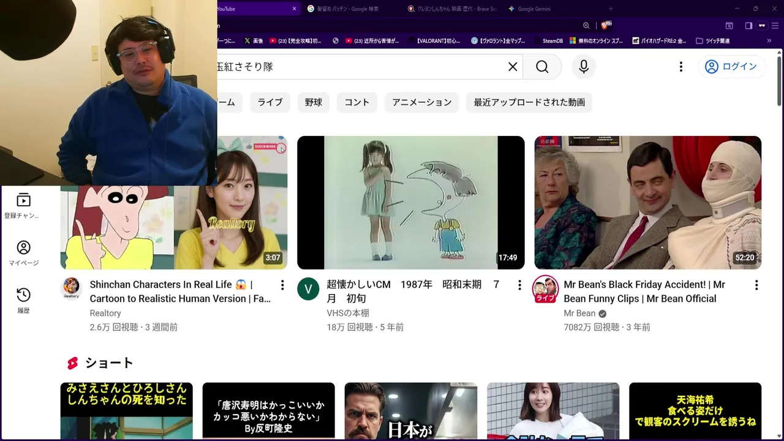
Task: Open the VHSの本棚 channel name link
Action: coord(348,313)
